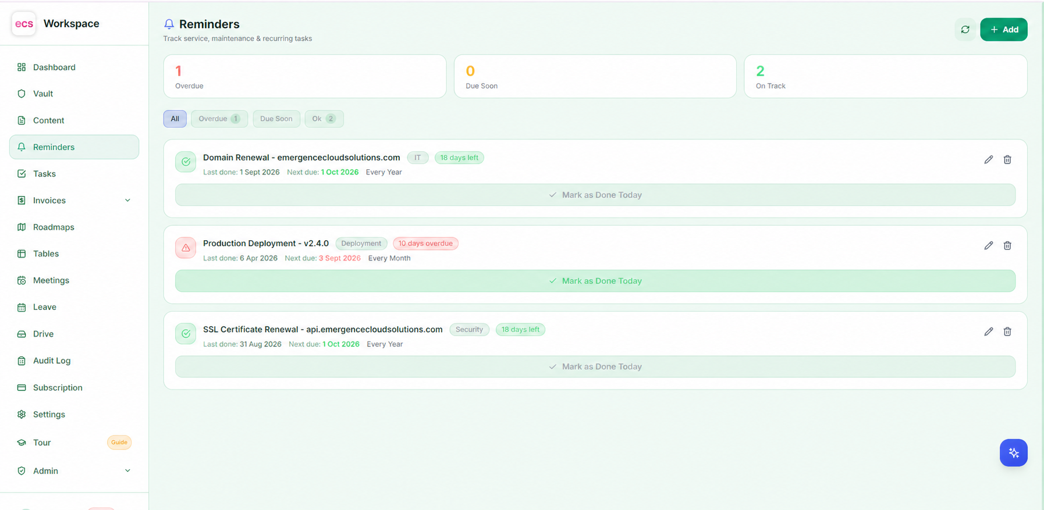Click the refresh reminders icon
1044x510 pixels.
pyautogui.click(x=965, y=30)
